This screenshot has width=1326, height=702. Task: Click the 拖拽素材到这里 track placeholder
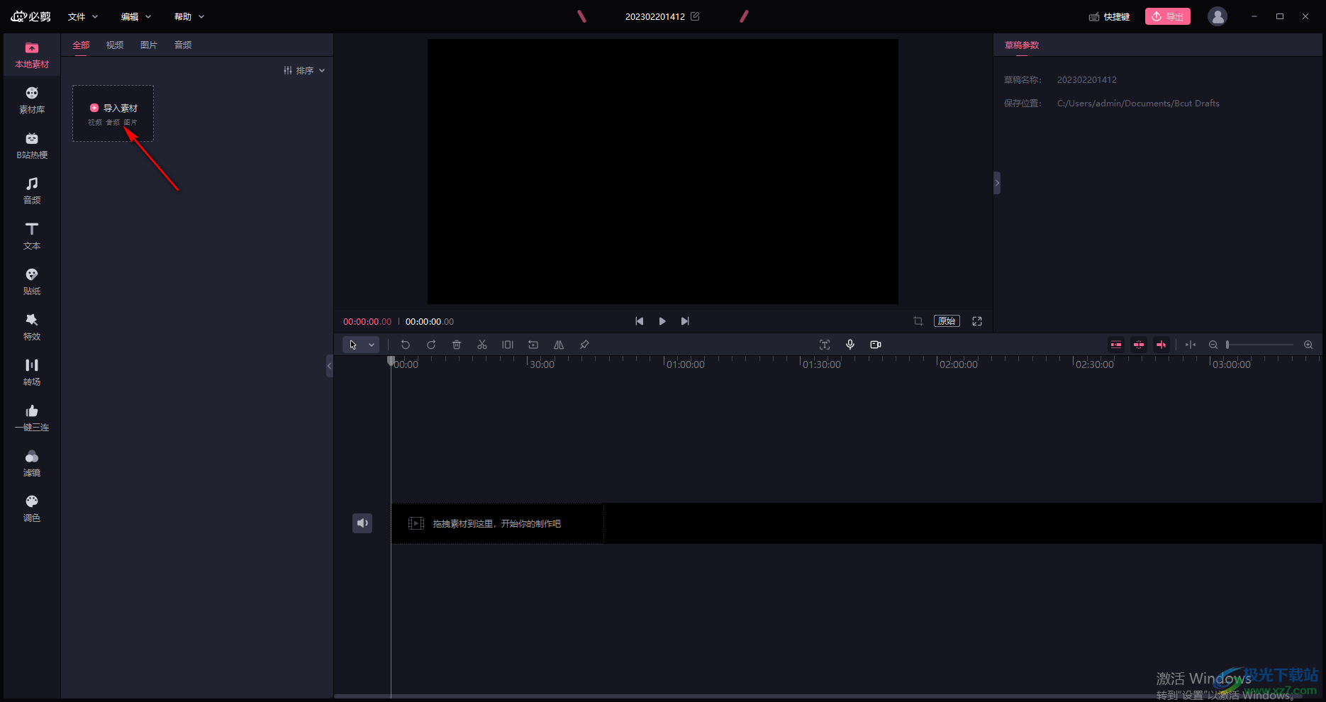[497, 523]
